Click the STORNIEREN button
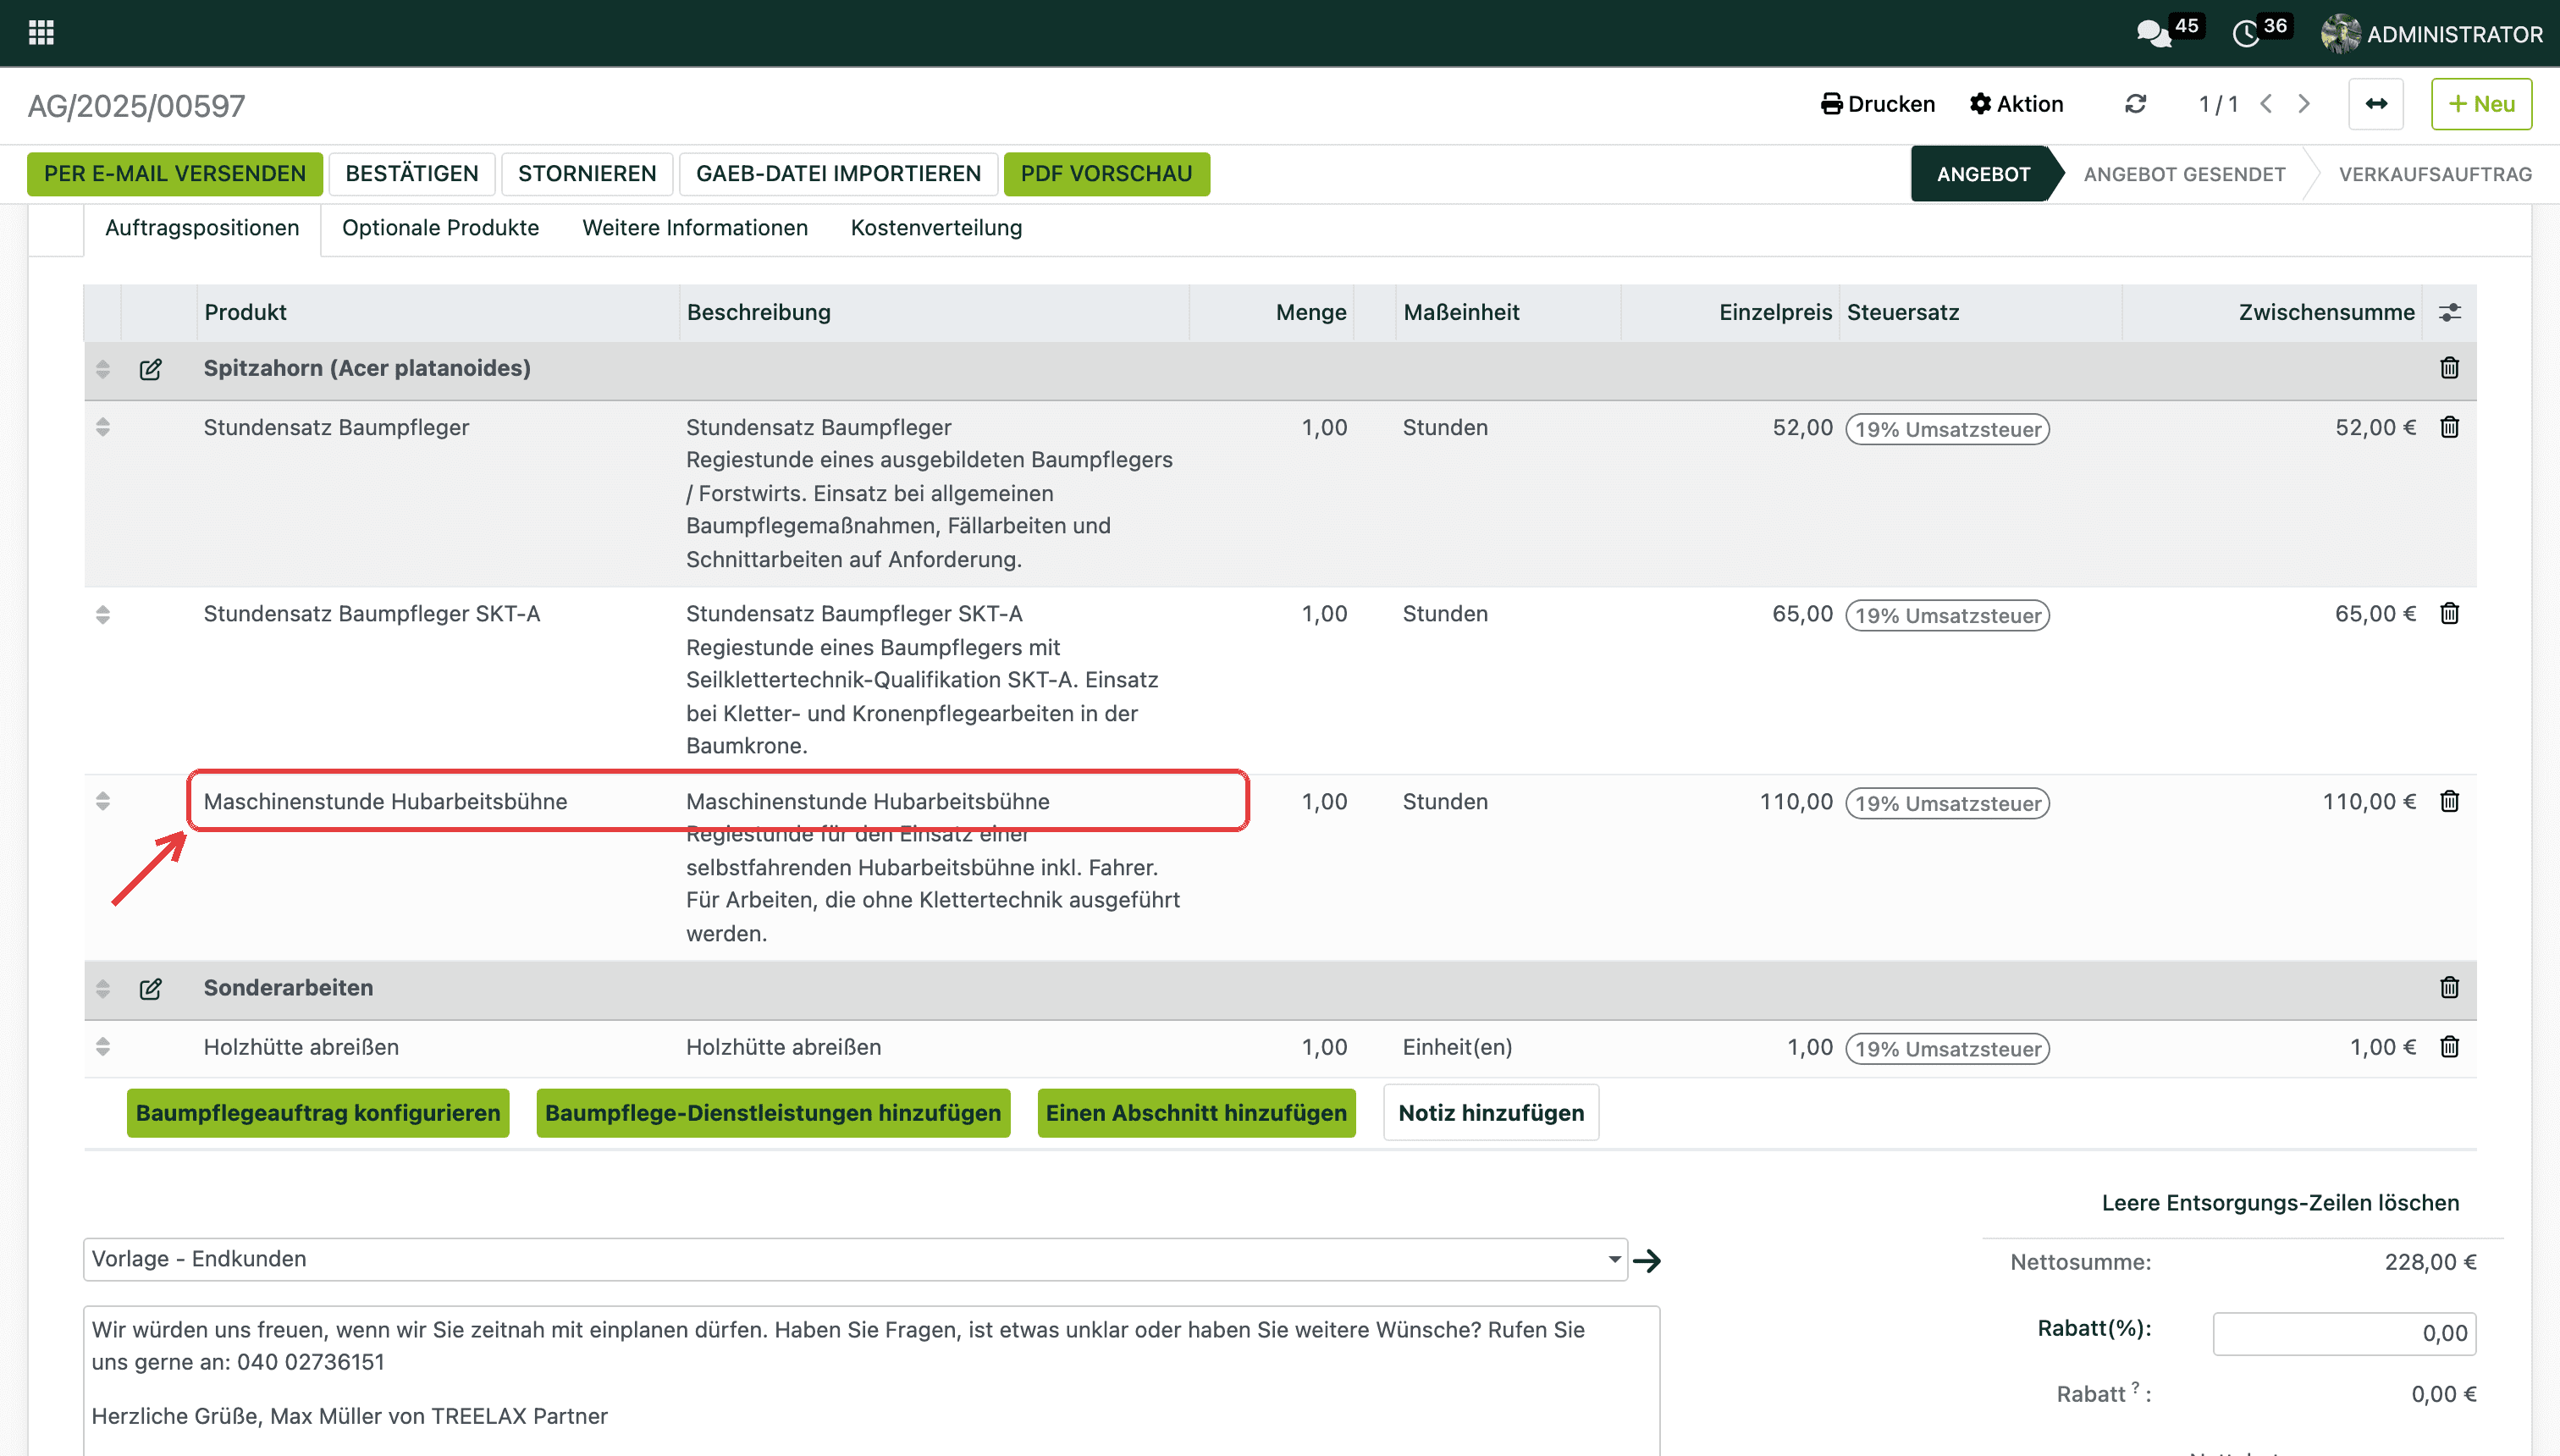The image size is (2560, 1456). 587,174
